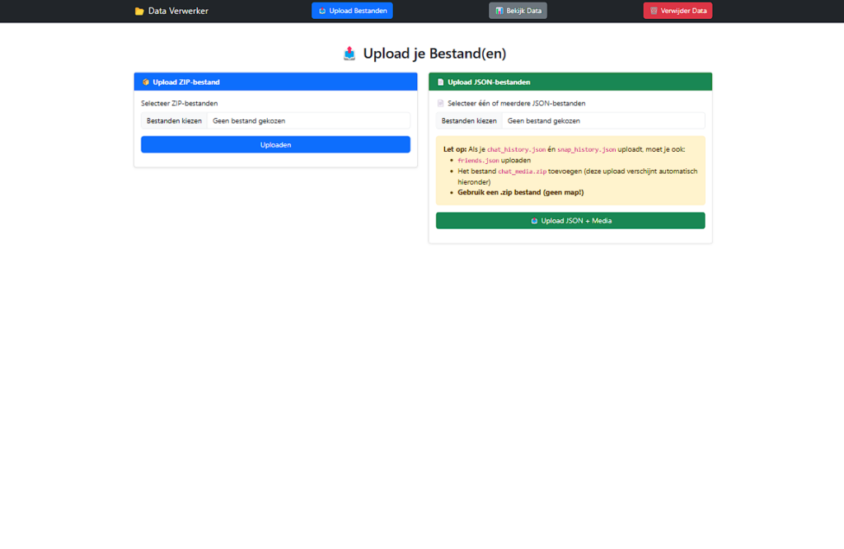Click the Selecteer één of meerdere JSON-bestanden label

coord(516,103)
